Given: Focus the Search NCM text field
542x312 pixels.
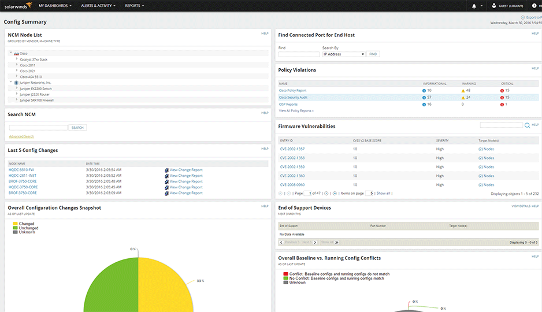Looking at the screenshot, I should (38, 128).
